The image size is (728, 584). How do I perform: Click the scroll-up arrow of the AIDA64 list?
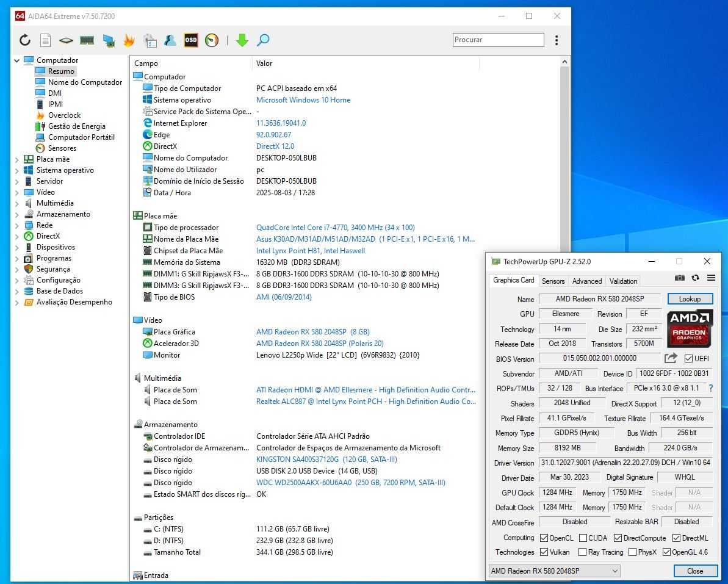pos(564,62)
